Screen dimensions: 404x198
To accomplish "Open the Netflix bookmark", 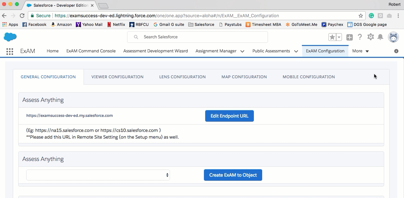I will click(x=116, y=25).
